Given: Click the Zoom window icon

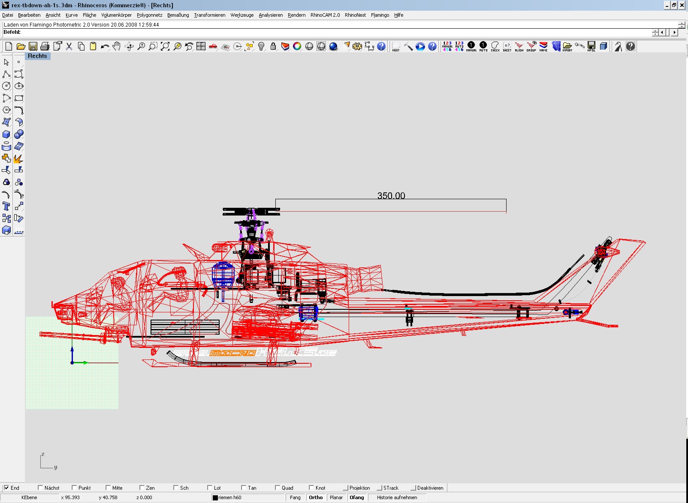Looking at the screenshot, I should point(153,46).
